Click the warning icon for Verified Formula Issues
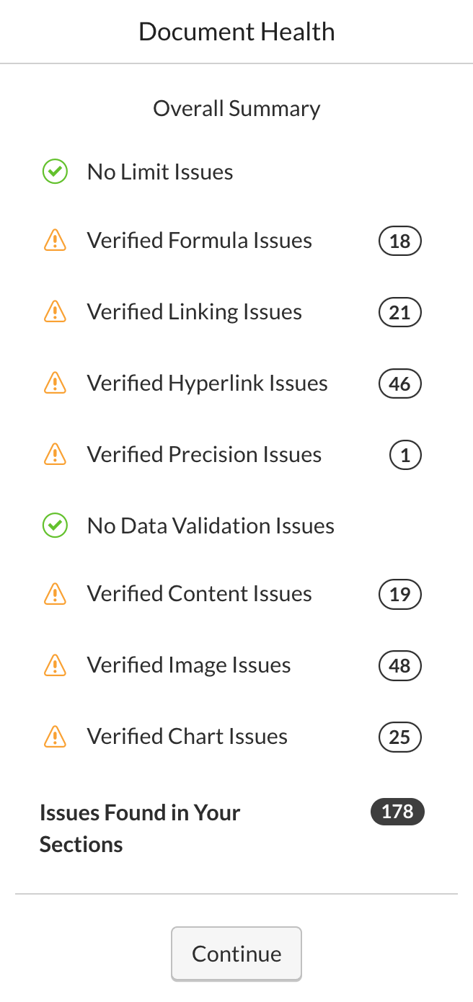473x1002 pixels. (55, 240)
